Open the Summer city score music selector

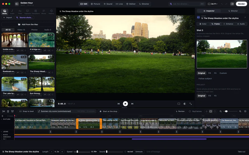tap(67, 111)
